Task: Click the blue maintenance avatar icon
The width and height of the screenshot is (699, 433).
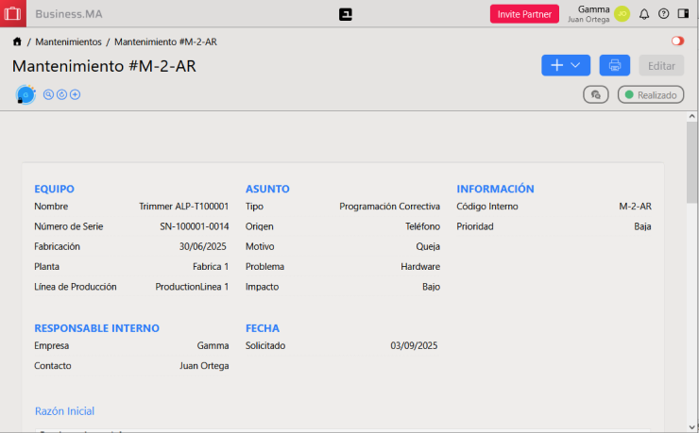Action: 26,94
